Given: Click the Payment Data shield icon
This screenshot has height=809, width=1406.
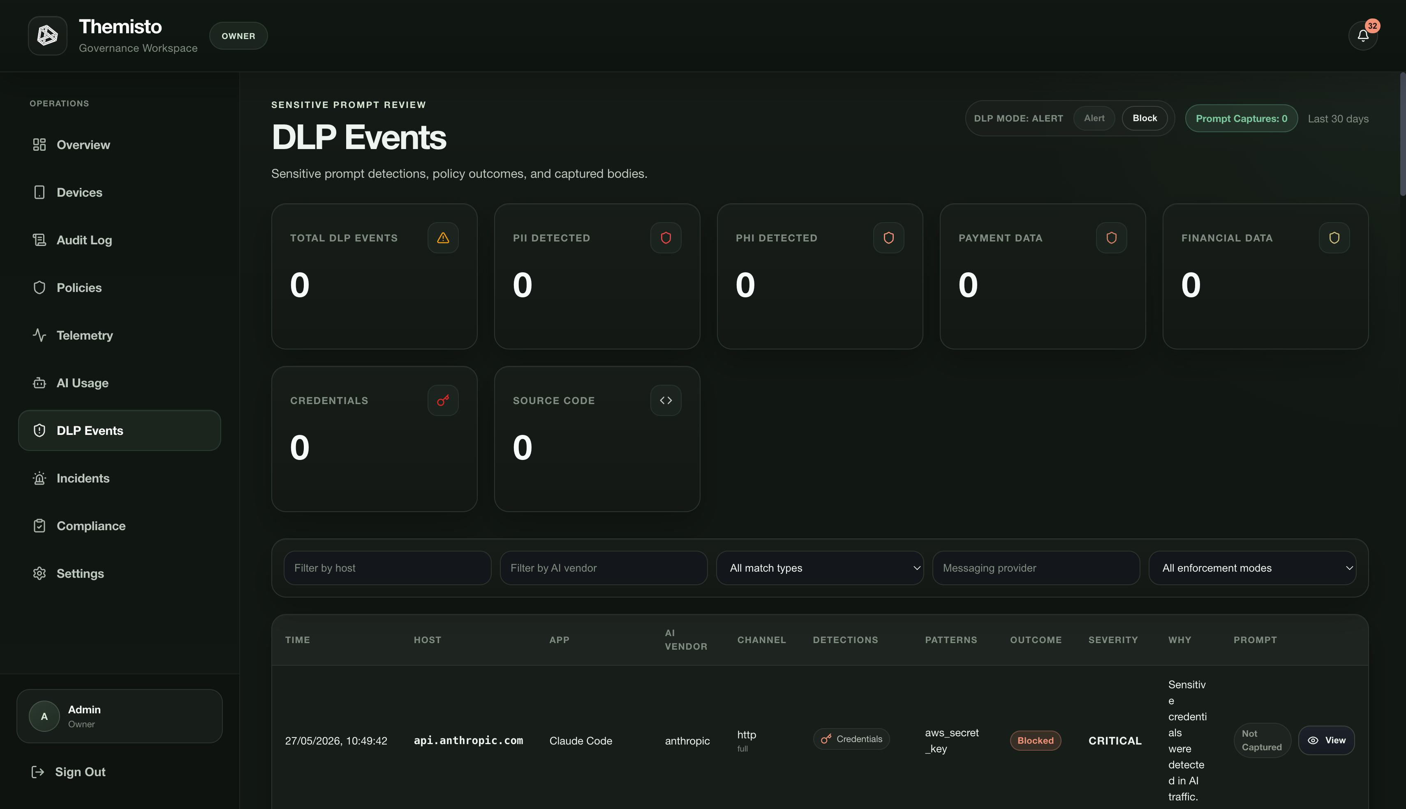Looking at the screenshot, I should point(1111,238).
